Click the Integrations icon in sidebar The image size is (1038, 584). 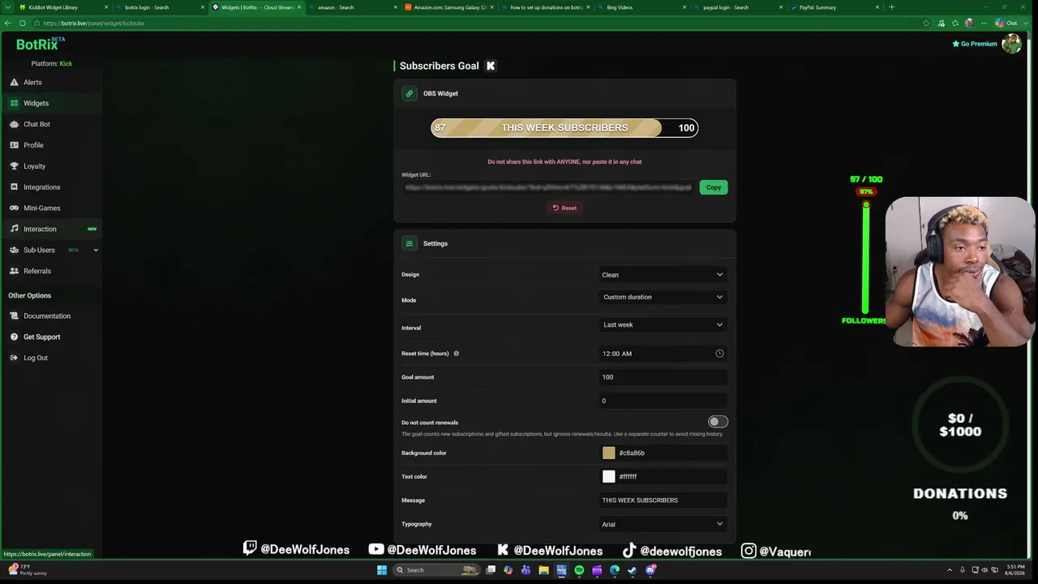click(15, 187)
